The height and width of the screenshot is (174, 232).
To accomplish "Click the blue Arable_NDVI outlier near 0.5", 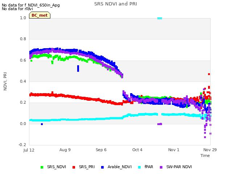I will click(78, 69).
